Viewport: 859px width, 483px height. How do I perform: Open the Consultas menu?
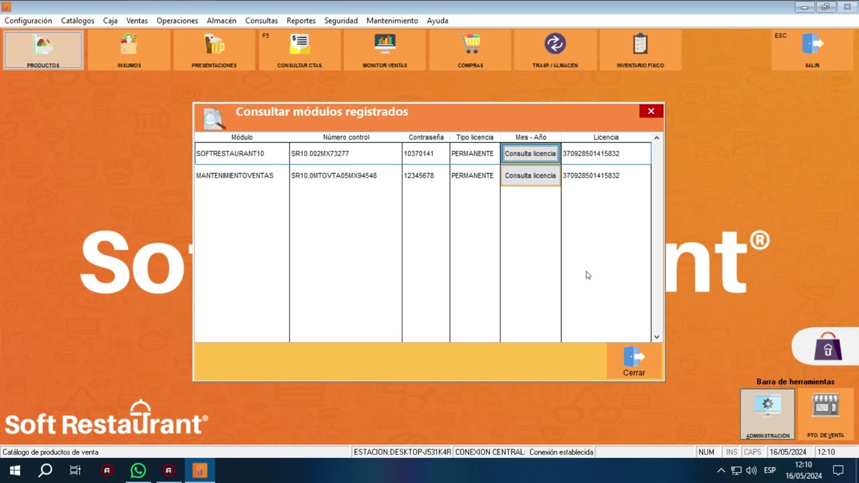[262, 21]
